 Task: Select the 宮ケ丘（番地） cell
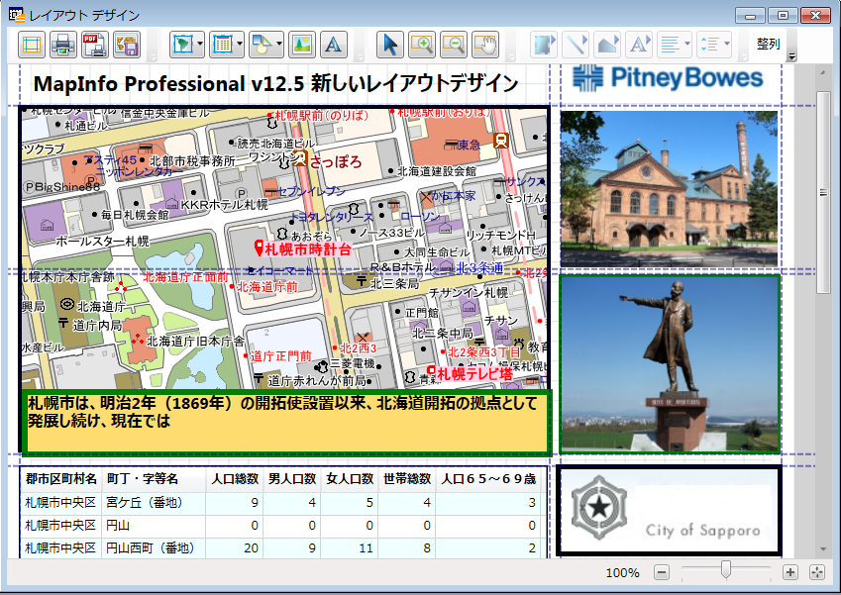pyautogui.click(x=154, y=503)
